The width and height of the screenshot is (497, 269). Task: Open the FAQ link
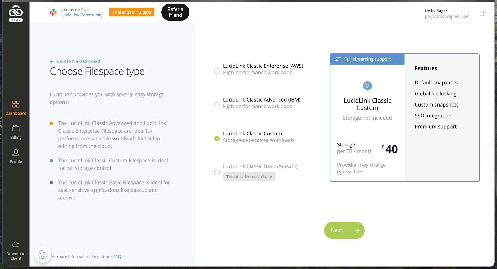coord(117,257)
